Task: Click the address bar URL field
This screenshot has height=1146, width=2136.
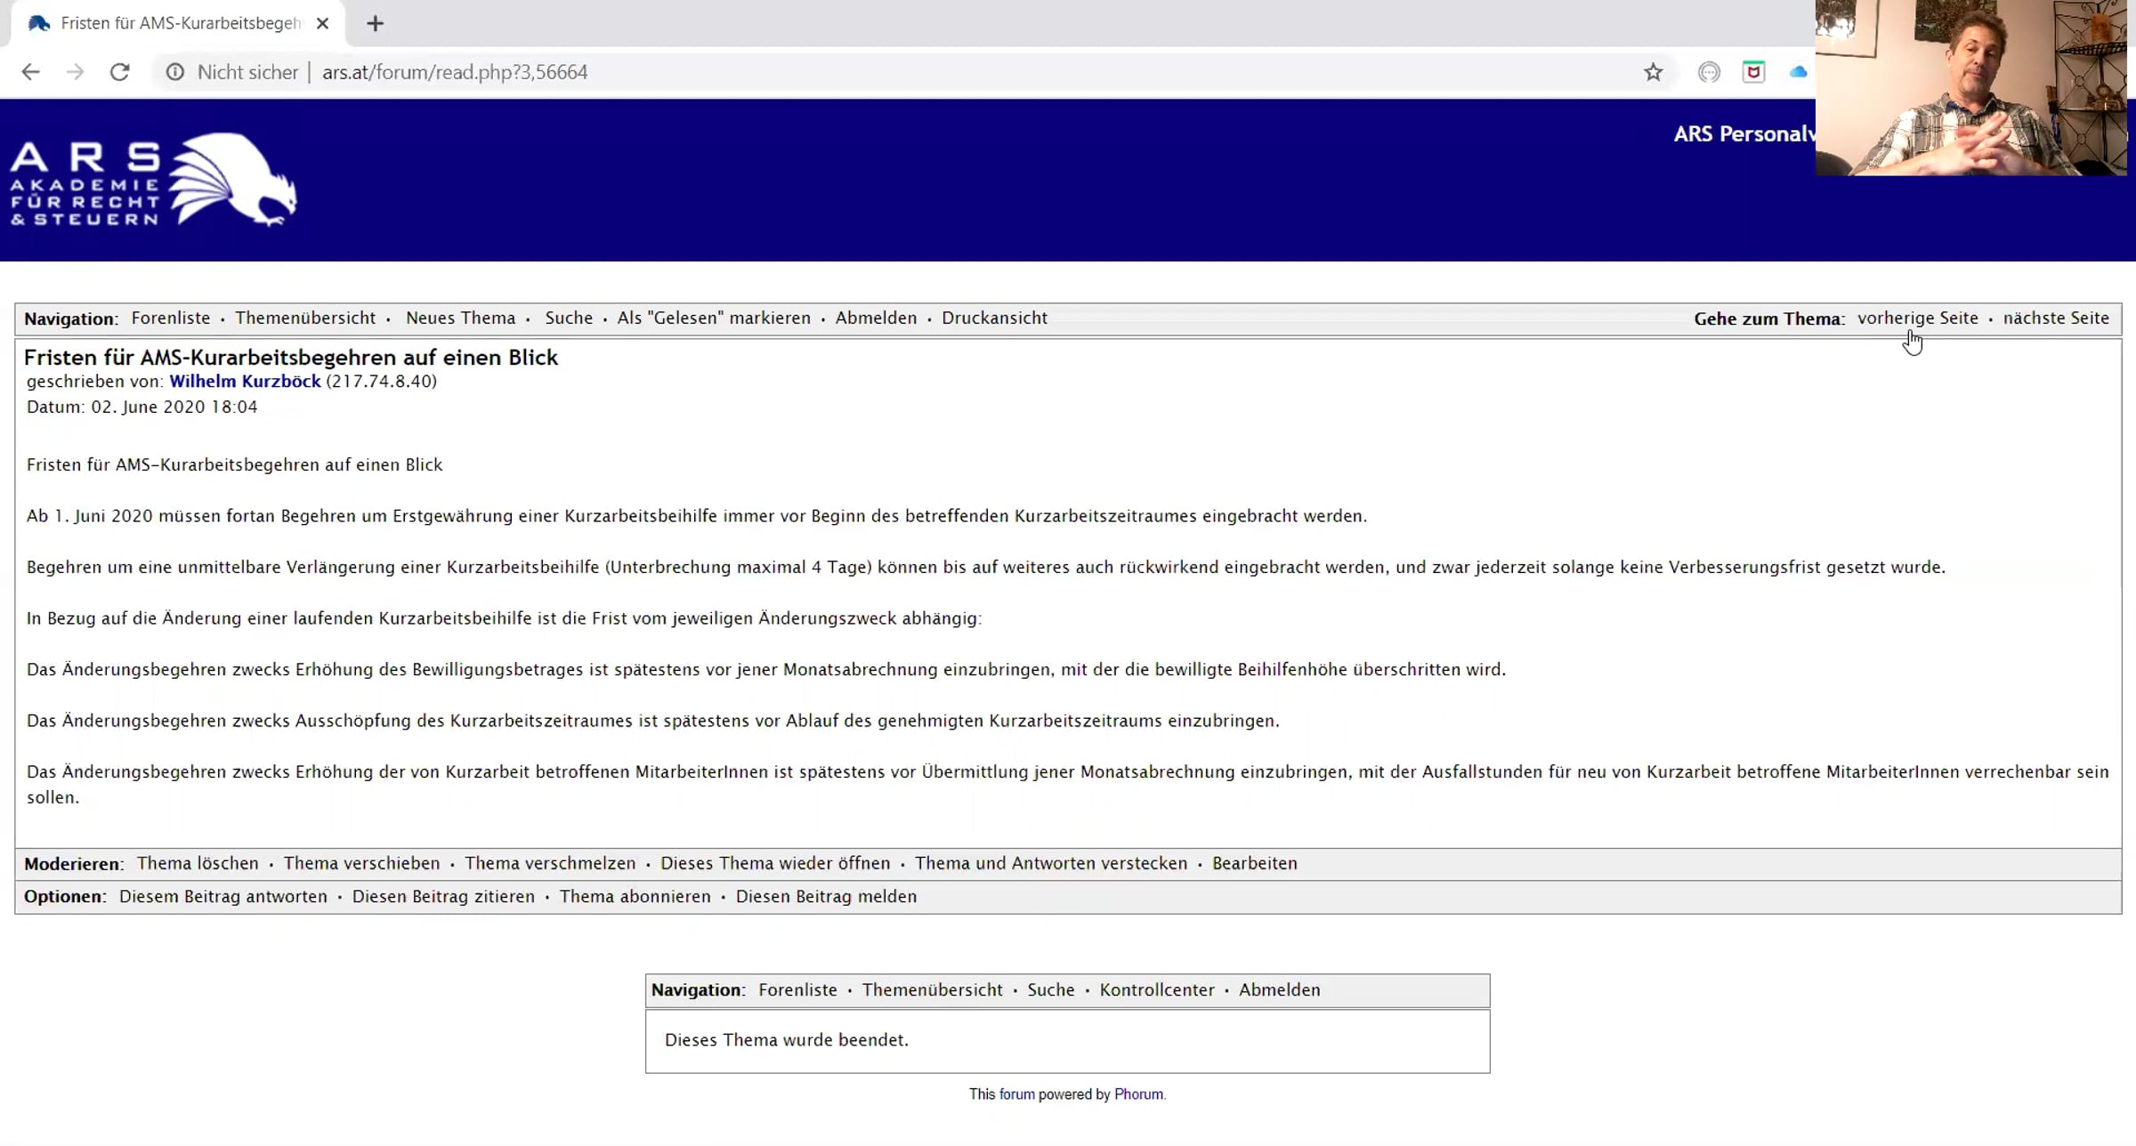Action: tap(455, 72)
